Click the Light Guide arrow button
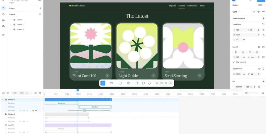The width and height of the screenshot is (266, 134). coord(153,76)
